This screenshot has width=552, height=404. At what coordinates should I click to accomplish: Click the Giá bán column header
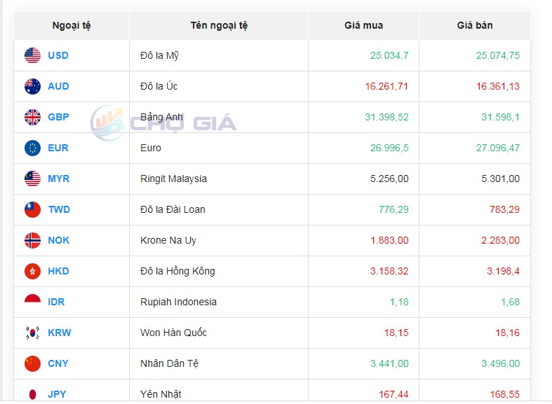pyautogui.click(x=475, y=26)
